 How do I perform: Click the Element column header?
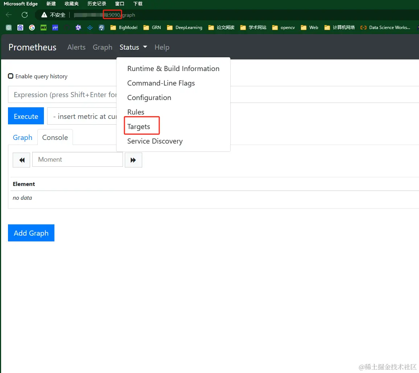pos(24,184)
